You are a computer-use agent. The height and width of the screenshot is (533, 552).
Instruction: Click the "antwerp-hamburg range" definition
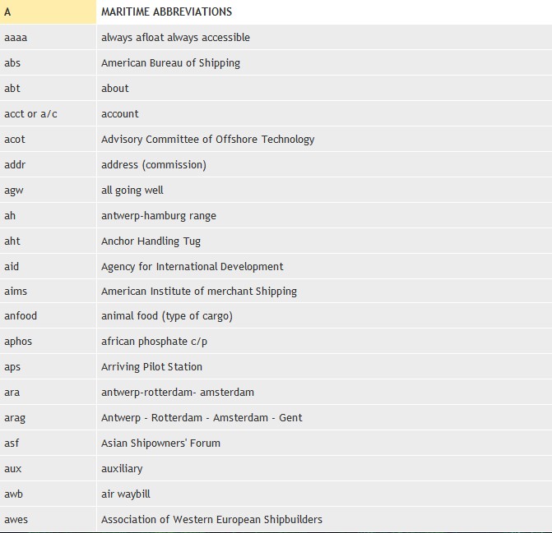(158, 215)
